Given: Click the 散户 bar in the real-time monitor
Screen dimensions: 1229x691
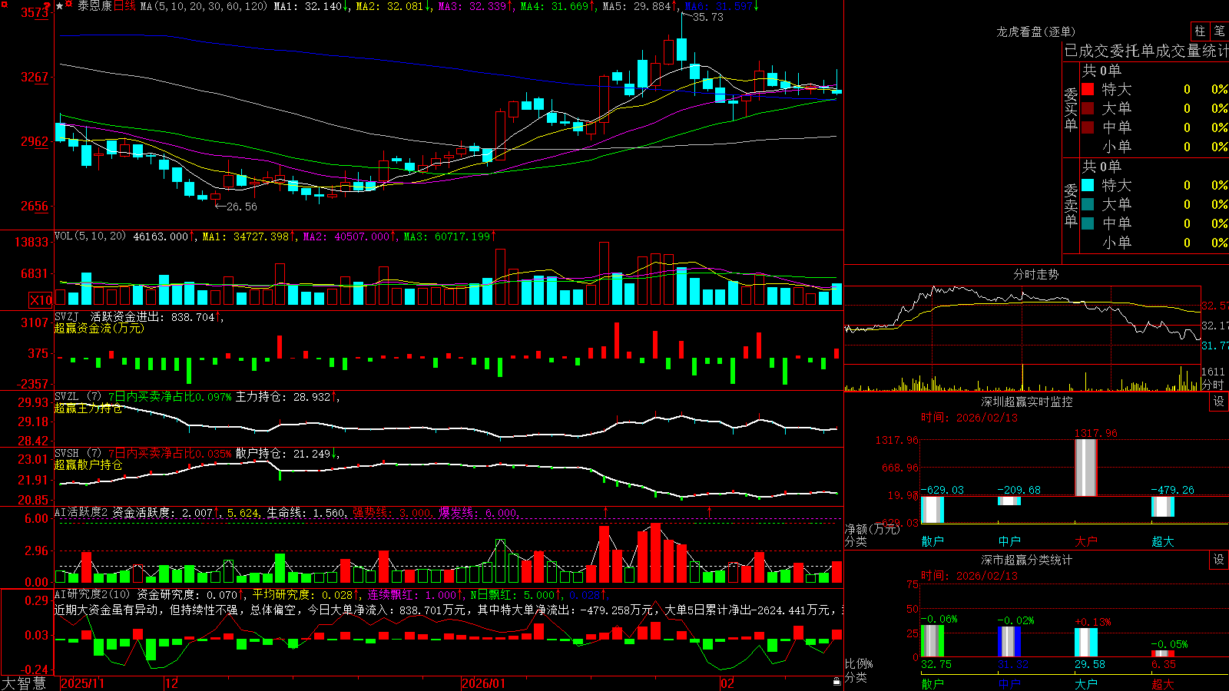Looking at the screenshot, I should pos(933,510).
